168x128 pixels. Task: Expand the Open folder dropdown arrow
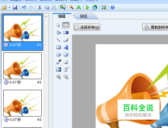pos(10,8)
